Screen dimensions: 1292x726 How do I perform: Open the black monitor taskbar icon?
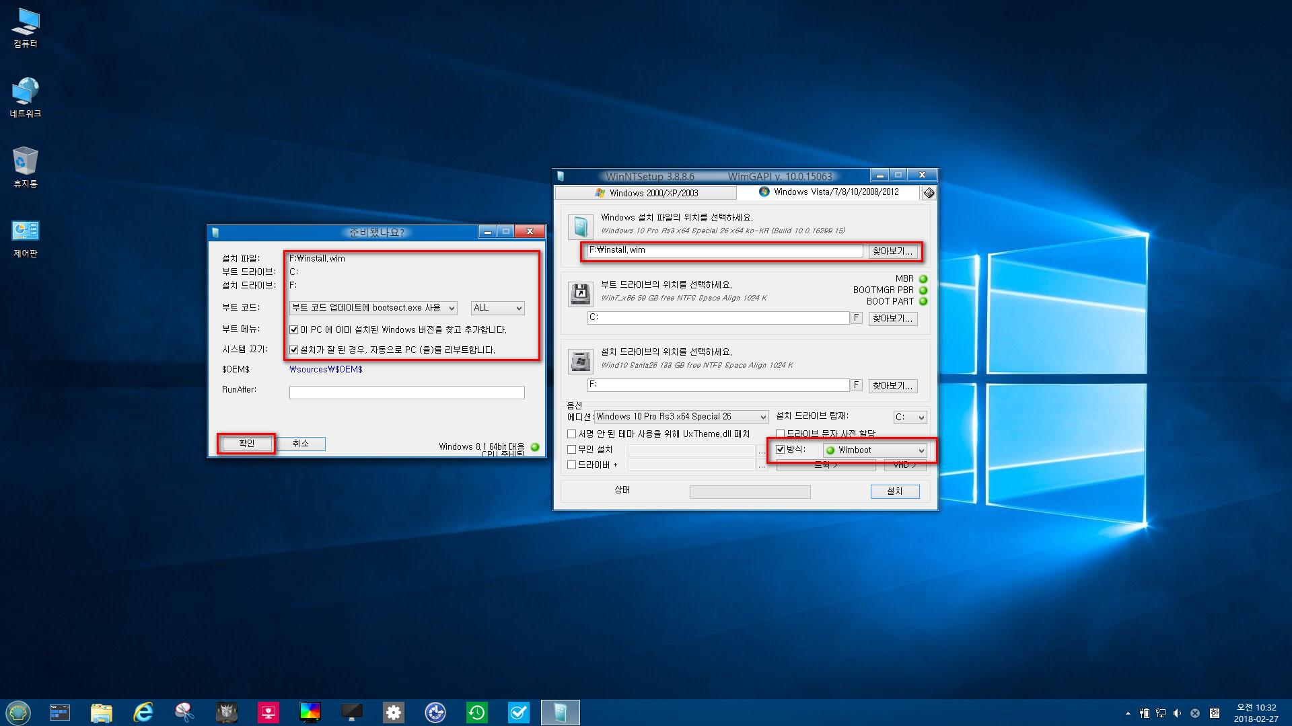[x=352, y=713]
